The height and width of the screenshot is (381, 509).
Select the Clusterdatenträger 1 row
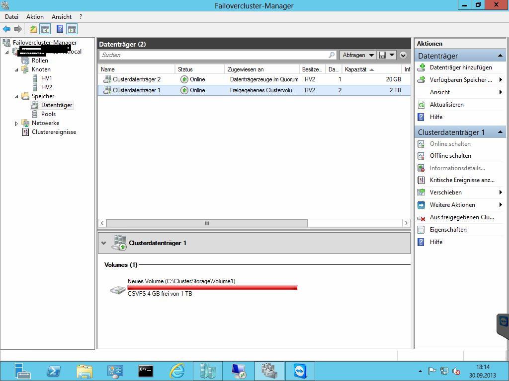[x=254, y=90]
